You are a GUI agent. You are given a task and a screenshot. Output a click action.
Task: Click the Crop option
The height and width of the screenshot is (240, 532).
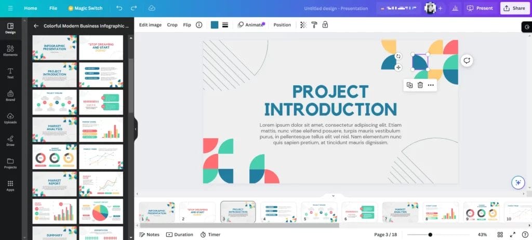(x=172, y=25)
